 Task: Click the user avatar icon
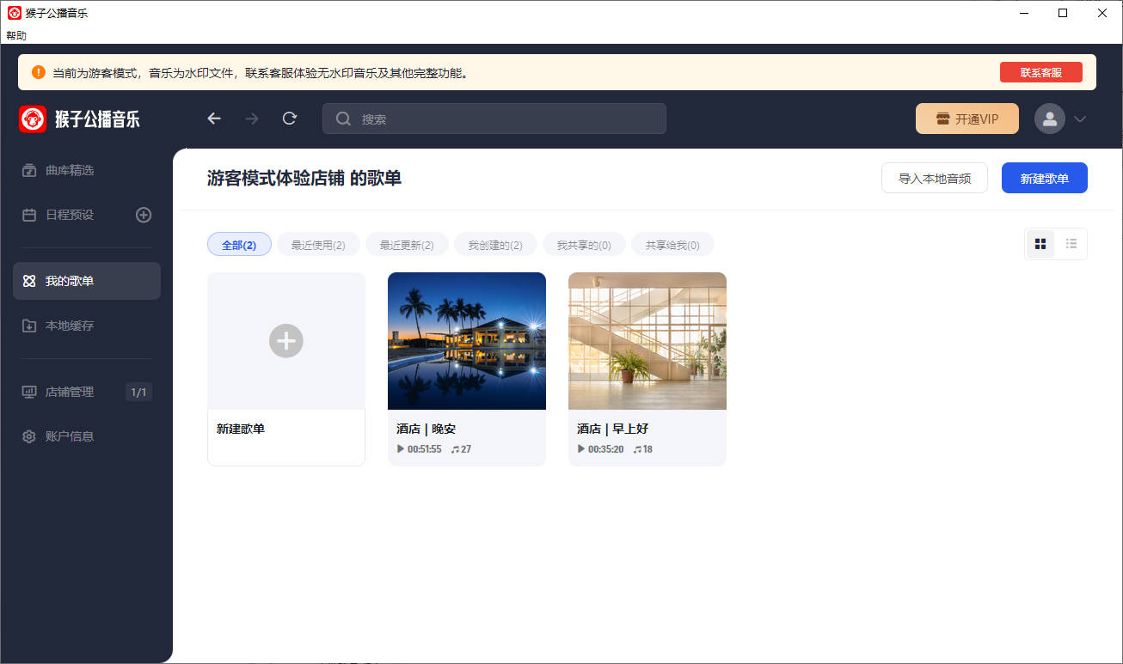click(x=1049, y=119)
